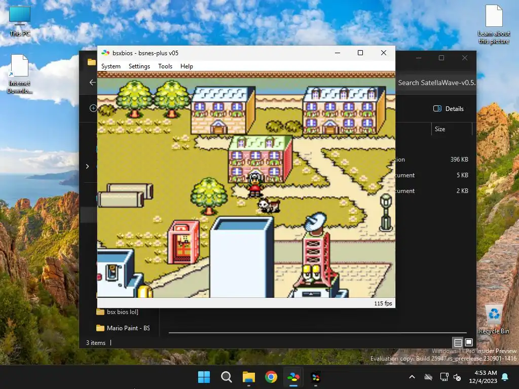
Task: Click the OneDrive cloud tray icon
Action: (x=428, y=377)
